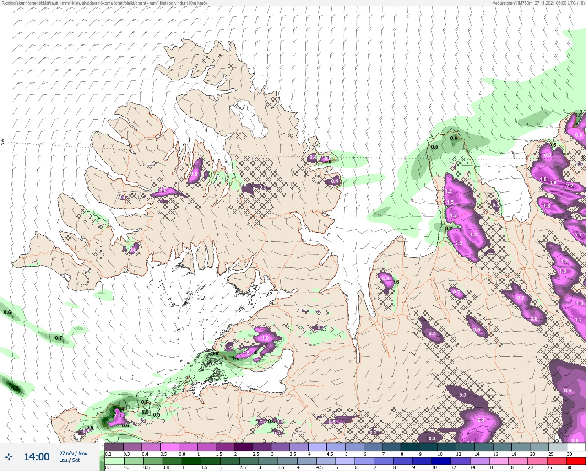This screenshot has height=471, width=586.
Task: Click the '1.9' snowfall value on the map
Action: point(553,182)
